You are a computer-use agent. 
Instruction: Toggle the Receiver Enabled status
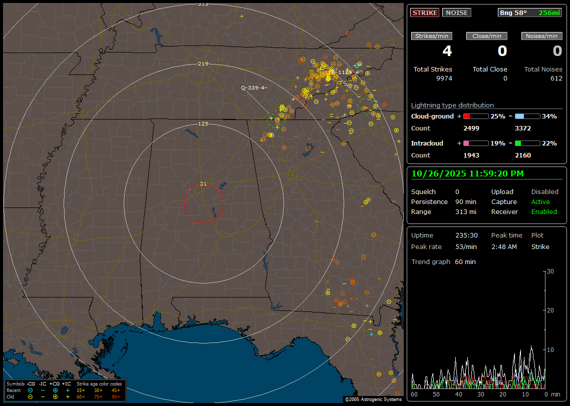543,212
